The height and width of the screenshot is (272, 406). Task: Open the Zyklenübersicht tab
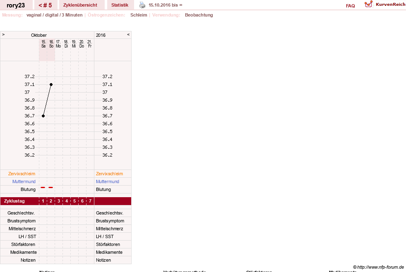point(80,5)
